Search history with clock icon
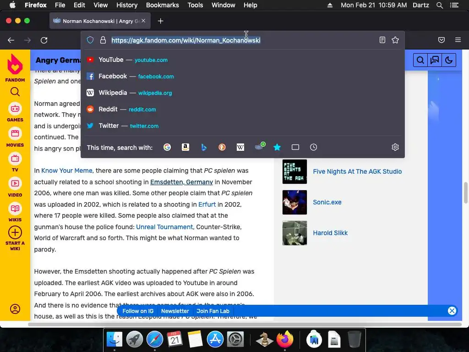Image resolution: width=469 pixels, height=352 pixels. [313, 147]
